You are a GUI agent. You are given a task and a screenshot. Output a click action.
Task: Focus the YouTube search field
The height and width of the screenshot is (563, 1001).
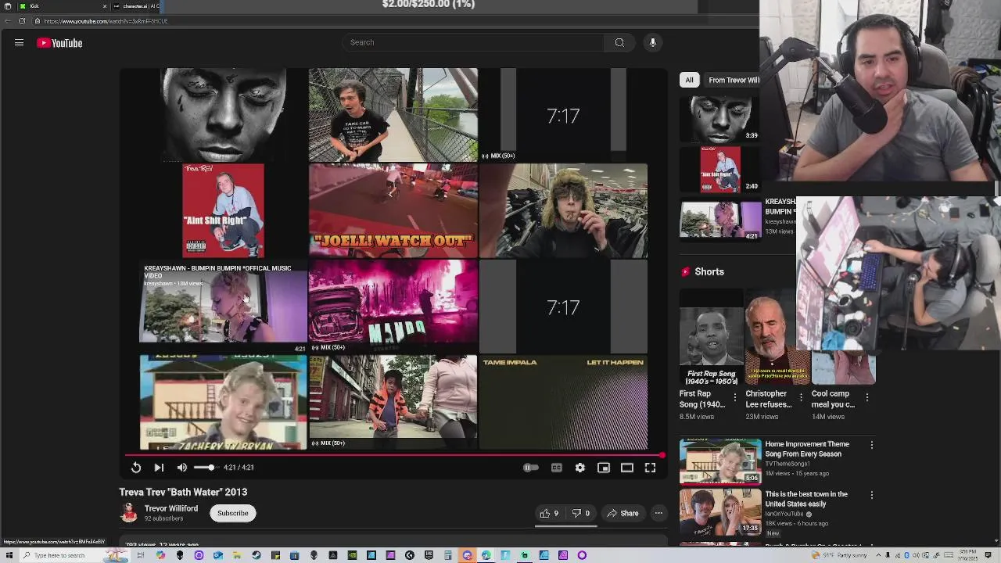tap(473, 42)
